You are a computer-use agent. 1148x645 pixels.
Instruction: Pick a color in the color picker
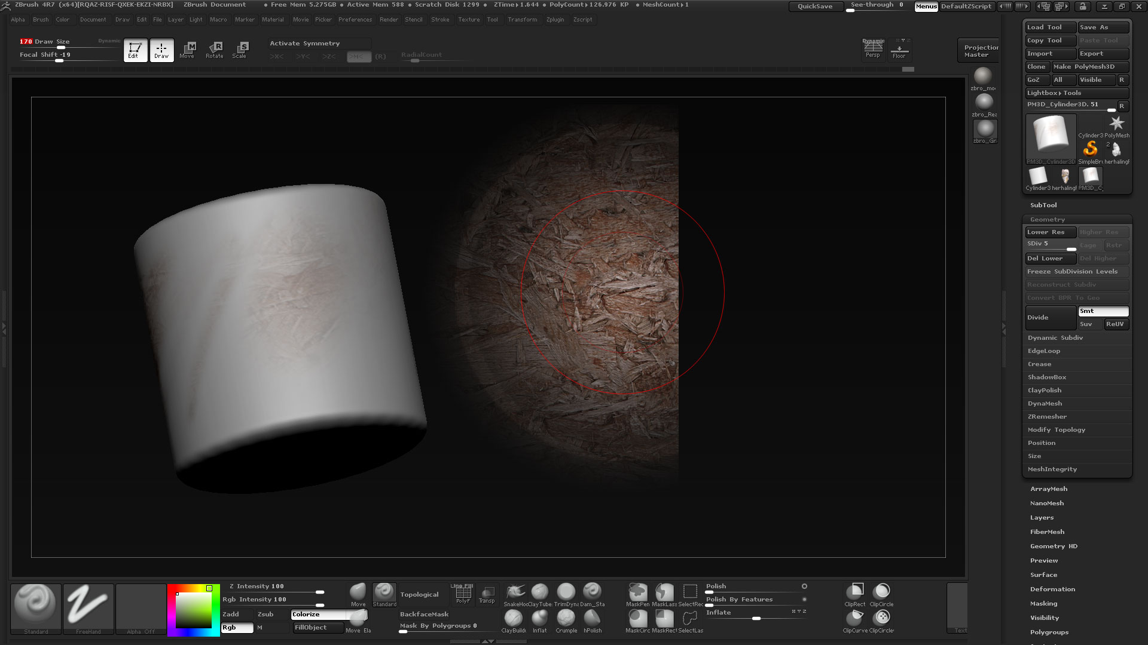pos(193,610)
